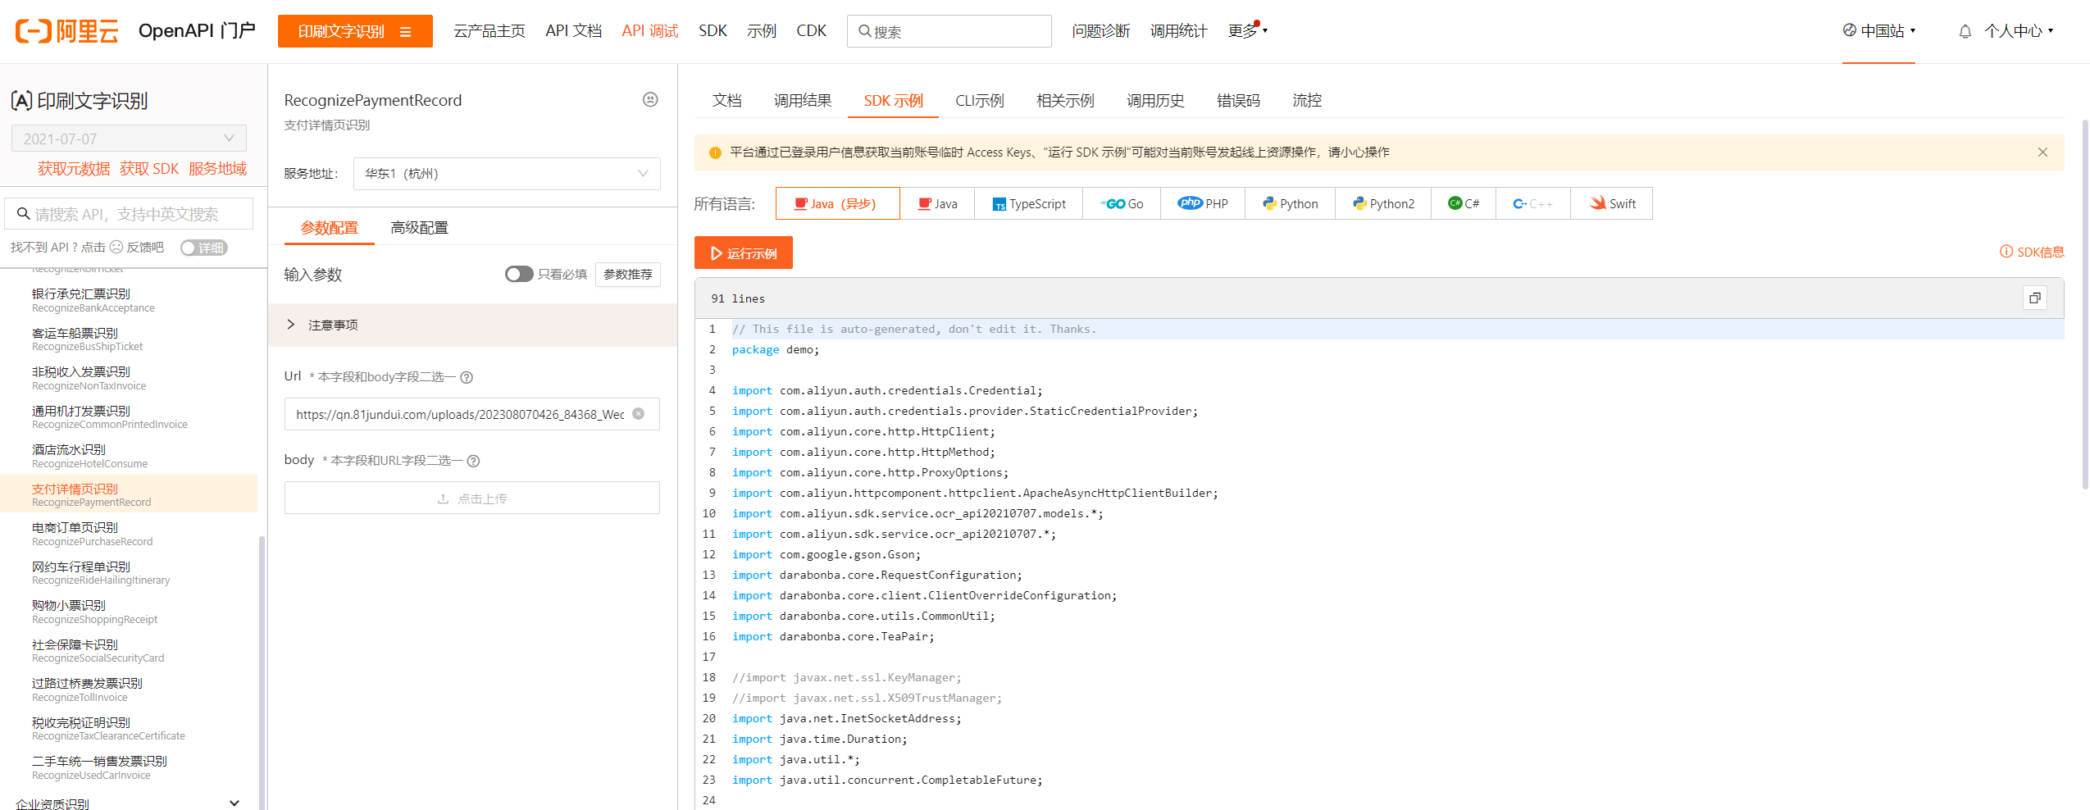This screenshot has height=810, width=2090.
Task: Click the sidebar API list scrollbar
Action: (262, 672)
